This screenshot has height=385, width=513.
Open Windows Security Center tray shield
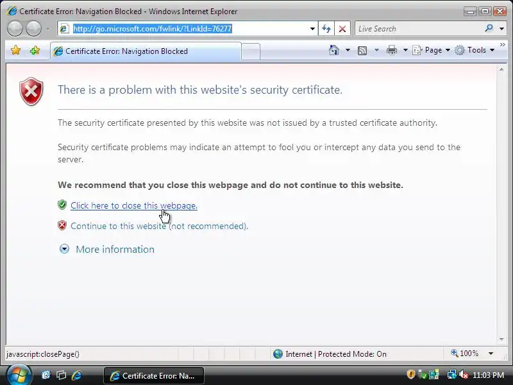(x=411, y=374)
